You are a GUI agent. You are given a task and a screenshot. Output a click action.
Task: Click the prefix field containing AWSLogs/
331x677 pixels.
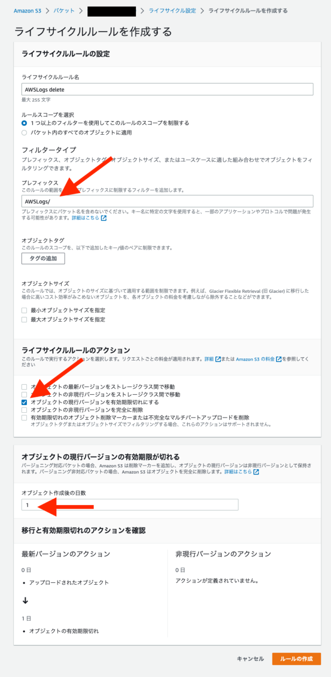[x=167, y=201]
